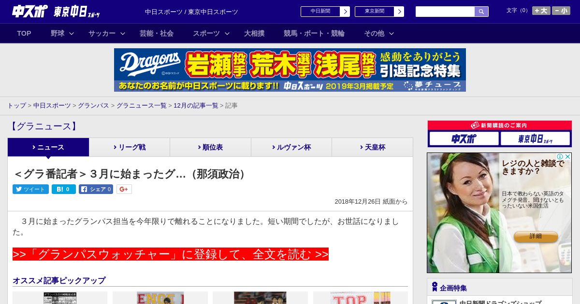This screenshot has height=304, width=580.
Task: Go to TOP in navigation
Action: (x=24, y=33)
